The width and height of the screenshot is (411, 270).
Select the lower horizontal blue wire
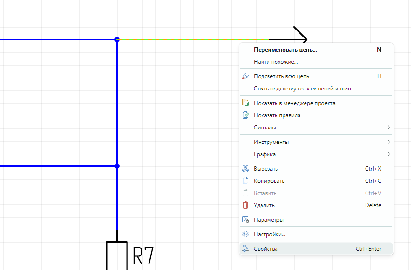pyautogui.click(x=58, y=166)
